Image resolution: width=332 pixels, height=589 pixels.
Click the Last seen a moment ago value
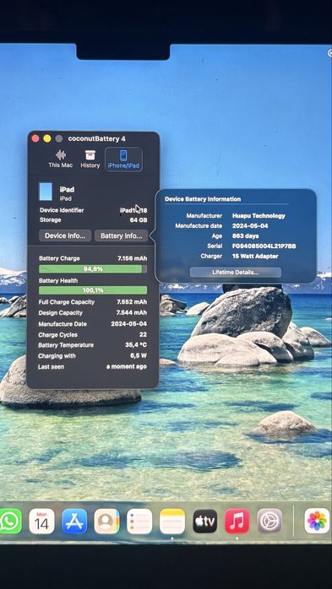[127, 366]
